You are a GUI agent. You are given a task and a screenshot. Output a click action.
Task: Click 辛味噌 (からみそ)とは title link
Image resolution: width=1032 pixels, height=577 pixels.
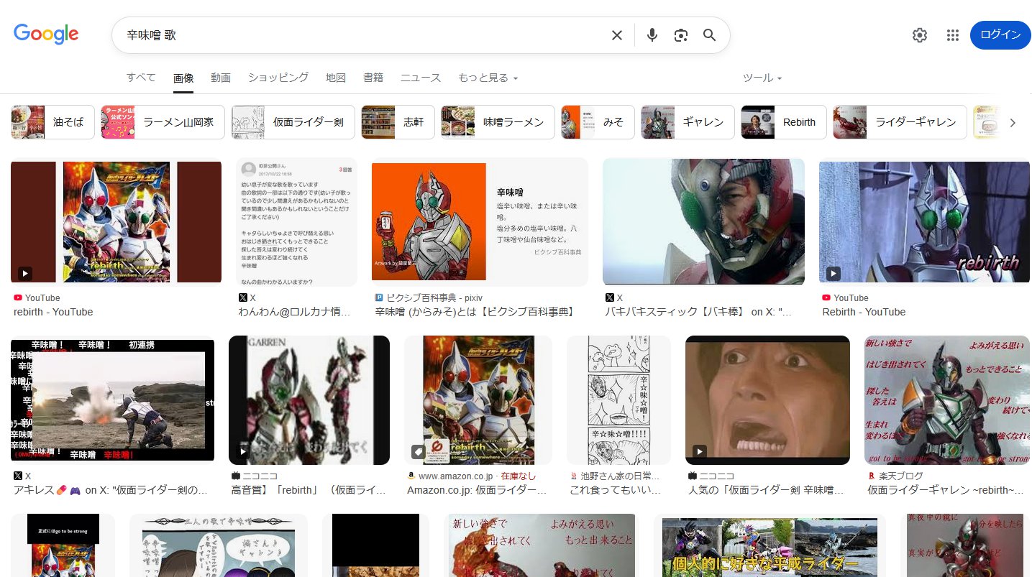click(x=475, y=312)
